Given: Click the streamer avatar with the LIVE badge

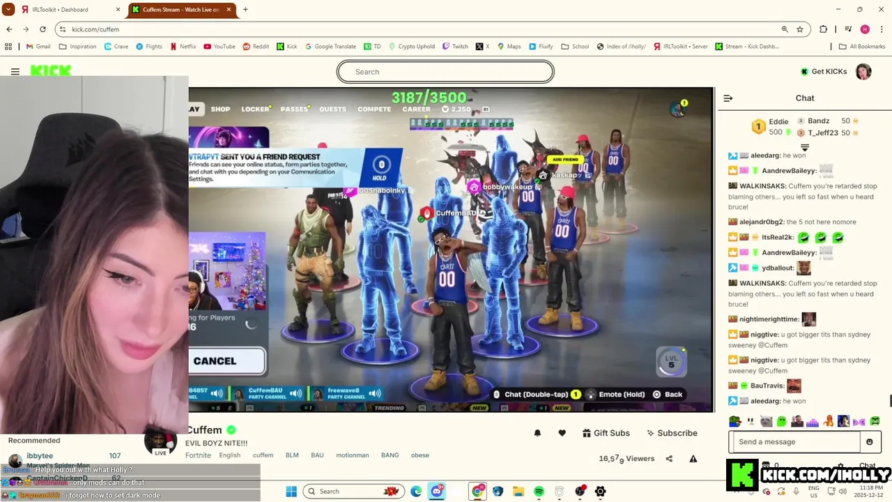Looking at the screenshot, I should click(x=160, y=442).
